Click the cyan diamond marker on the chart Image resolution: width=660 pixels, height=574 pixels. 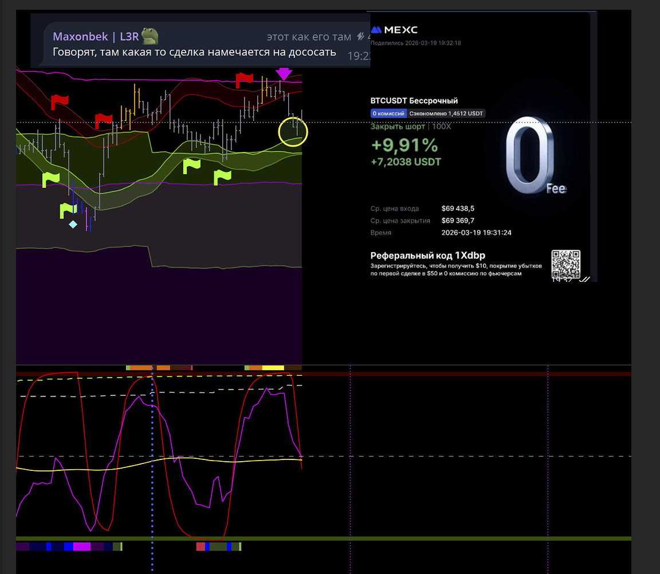coord(73,225)
